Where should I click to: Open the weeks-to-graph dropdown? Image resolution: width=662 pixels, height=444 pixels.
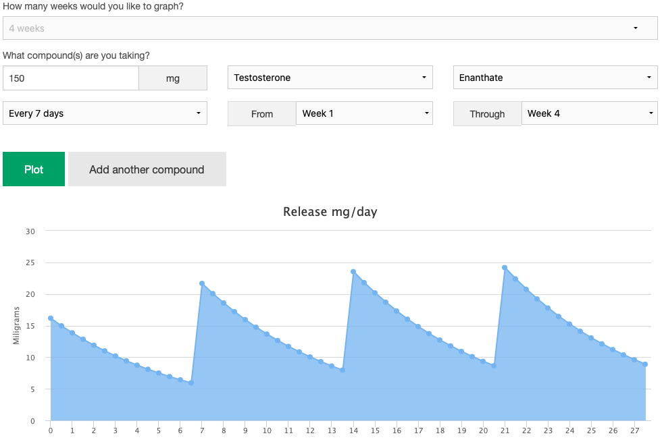[x=330, y=28]
